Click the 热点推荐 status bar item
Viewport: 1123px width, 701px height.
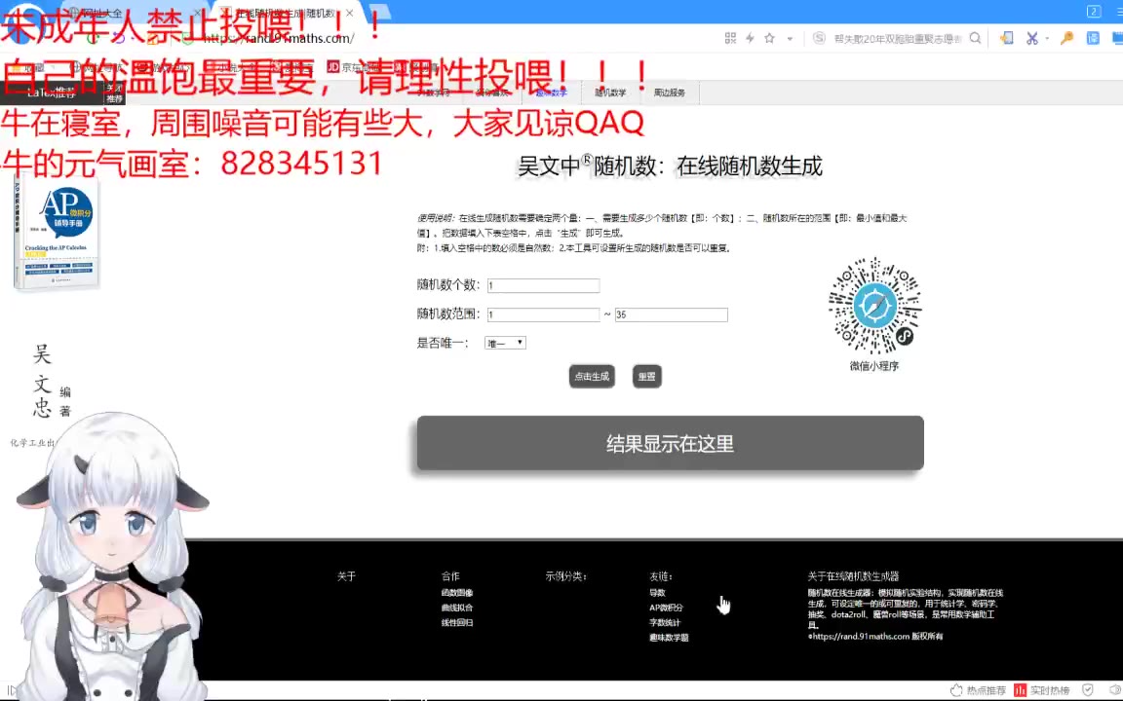coord(987,690)
